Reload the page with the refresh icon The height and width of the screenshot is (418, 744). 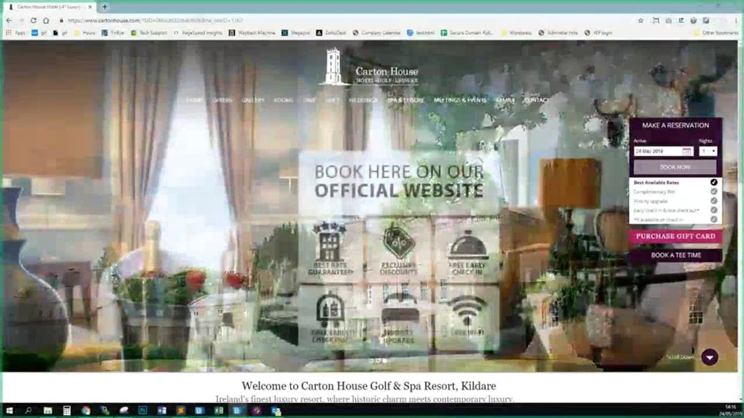33,20
